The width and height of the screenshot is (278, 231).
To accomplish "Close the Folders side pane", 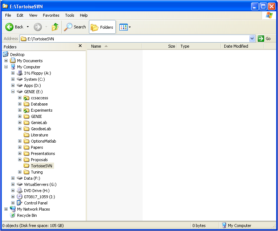I will 80,46.
